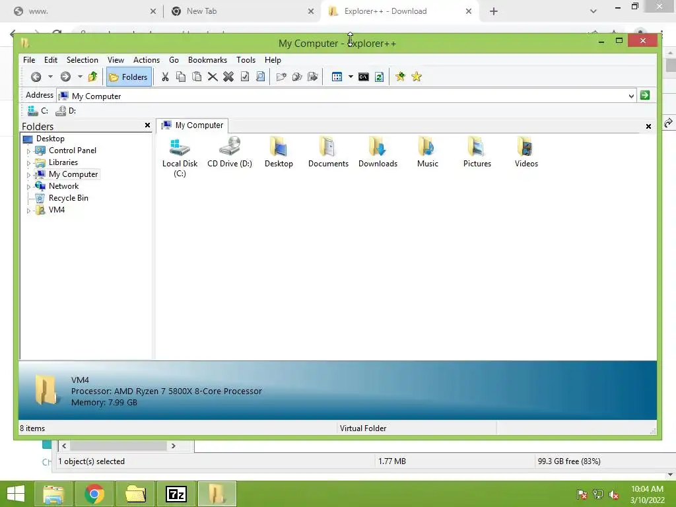Viewport: 676px width, 507px height.
Task: Expand Libraries tree node
Action: [x=28, y=164]
